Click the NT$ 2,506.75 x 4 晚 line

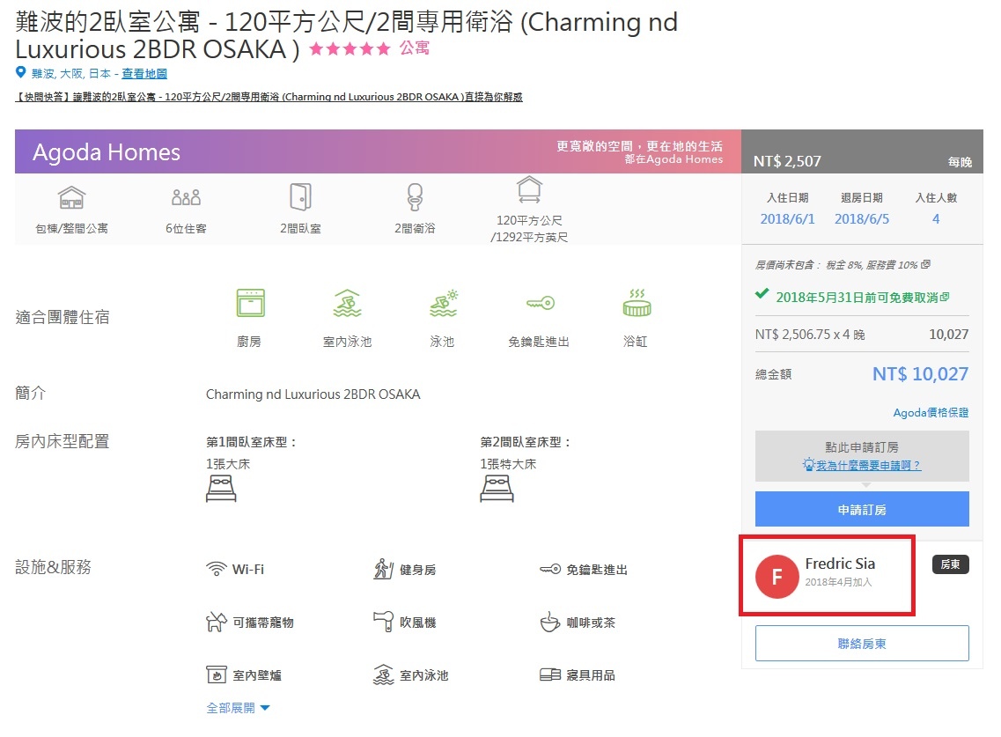[809, 335]
